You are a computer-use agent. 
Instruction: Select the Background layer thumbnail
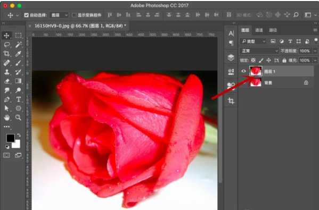(256, 82)
